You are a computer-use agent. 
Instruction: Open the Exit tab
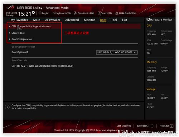click(x=125, y=20)
